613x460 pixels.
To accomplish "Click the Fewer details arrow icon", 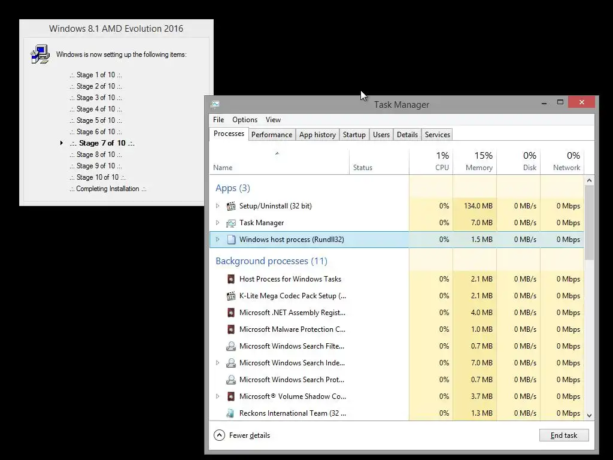I will 219,435.
